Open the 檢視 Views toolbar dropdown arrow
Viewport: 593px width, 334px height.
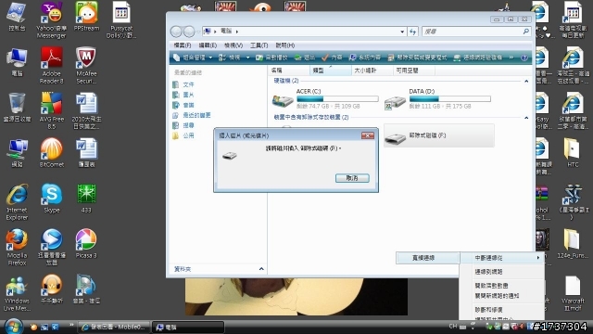247,58
